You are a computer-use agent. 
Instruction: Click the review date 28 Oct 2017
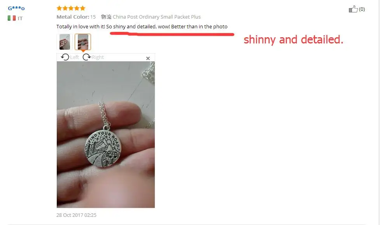click(76, 215)
